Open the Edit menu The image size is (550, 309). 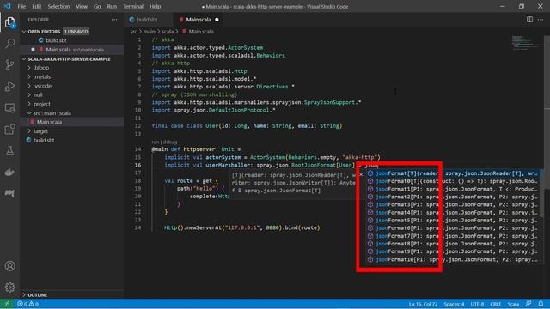(36, 6)
